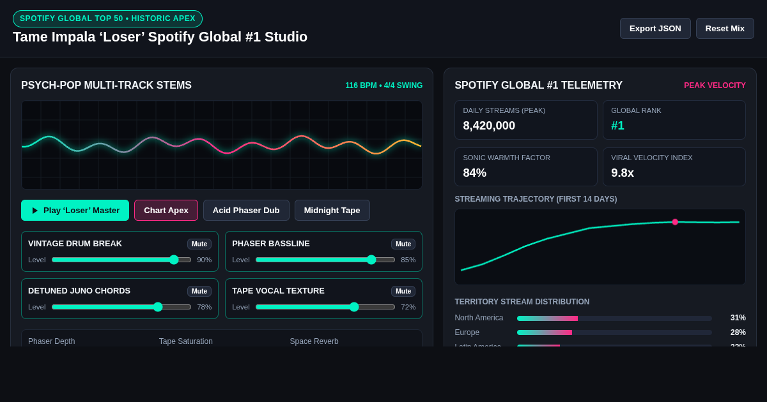Click the Europe distribution bar
This screenshot has width=767, height=402.
[x=614, y=332]
